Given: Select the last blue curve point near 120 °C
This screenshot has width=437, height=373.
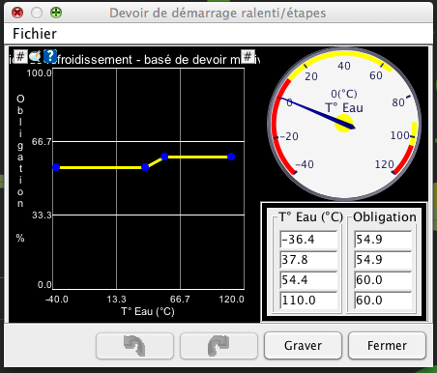Looking at the screenshot, I should pos(231,157).
